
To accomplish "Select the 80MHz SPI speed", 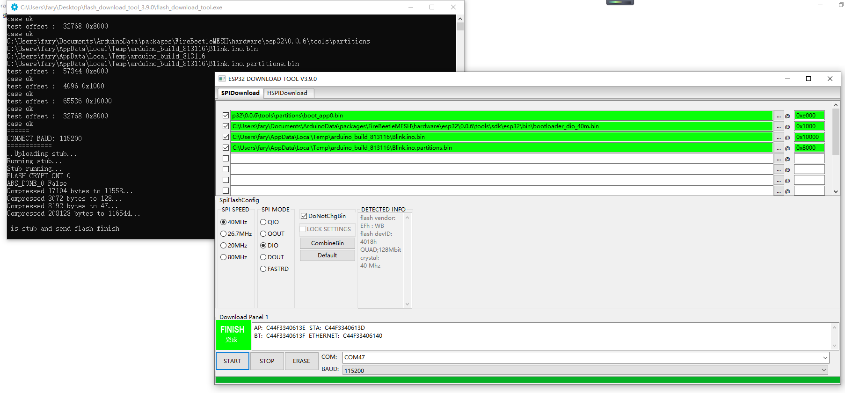I will tap(234, 257).
